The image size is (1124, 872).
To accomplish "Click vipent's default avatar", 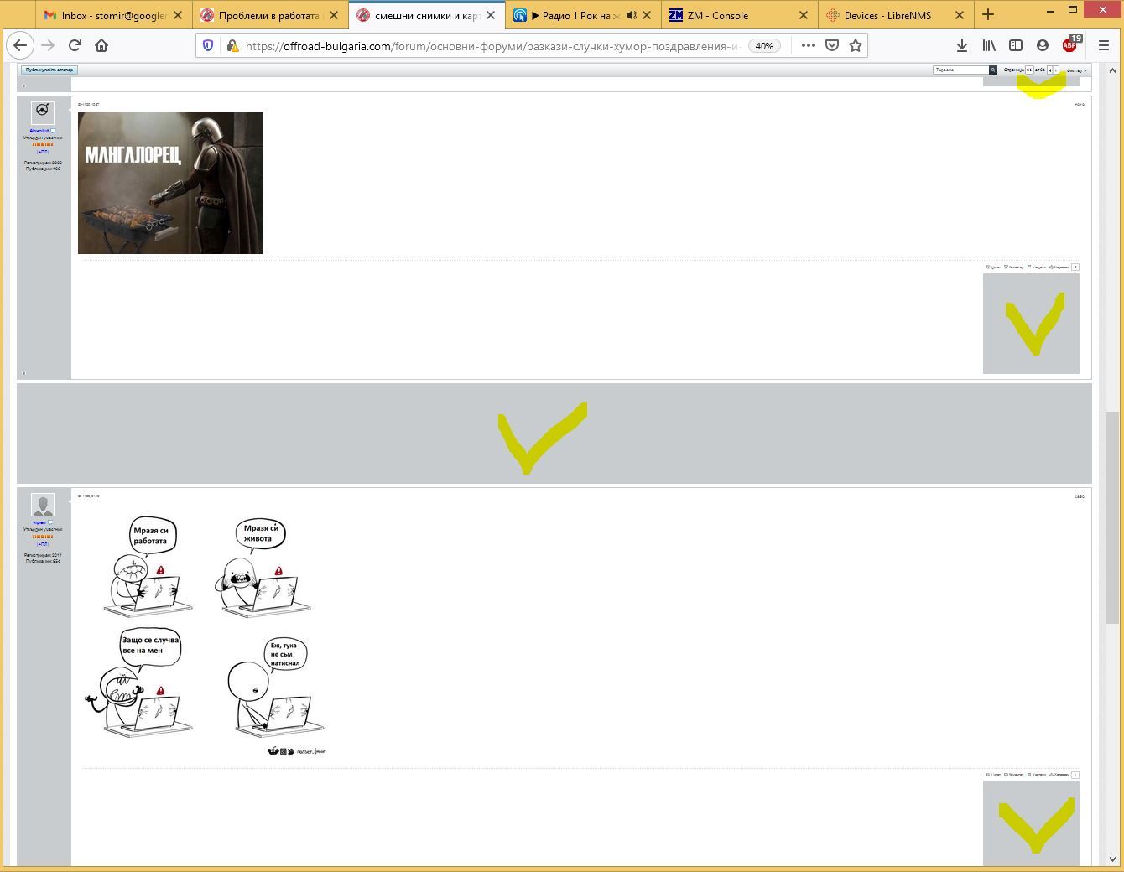I will pos(43,505).
